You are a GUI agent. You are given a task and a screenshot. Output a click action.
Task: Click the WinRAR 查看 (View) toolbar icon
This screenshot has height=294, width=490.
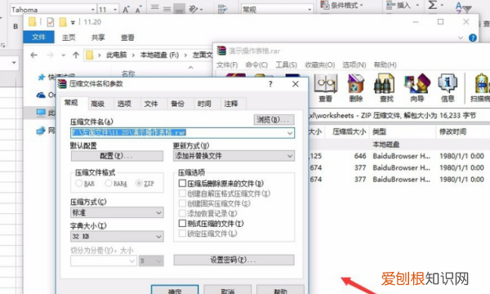[x=326, y=88]
